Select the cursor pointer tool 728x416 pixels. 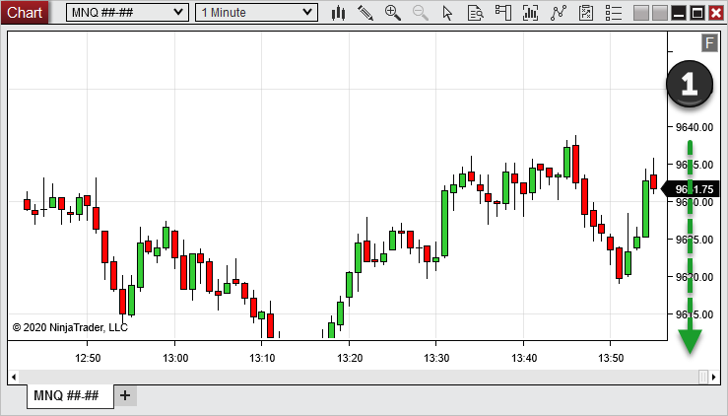point(448,13)
